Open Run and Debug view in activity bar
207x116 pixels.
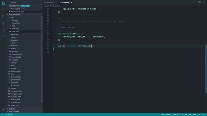click(3, 23)
